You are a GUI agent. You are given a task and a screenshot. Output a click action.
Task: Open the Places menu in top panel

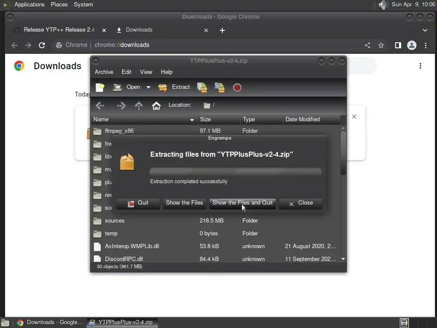pyautogui.click(x=59, y=4)
